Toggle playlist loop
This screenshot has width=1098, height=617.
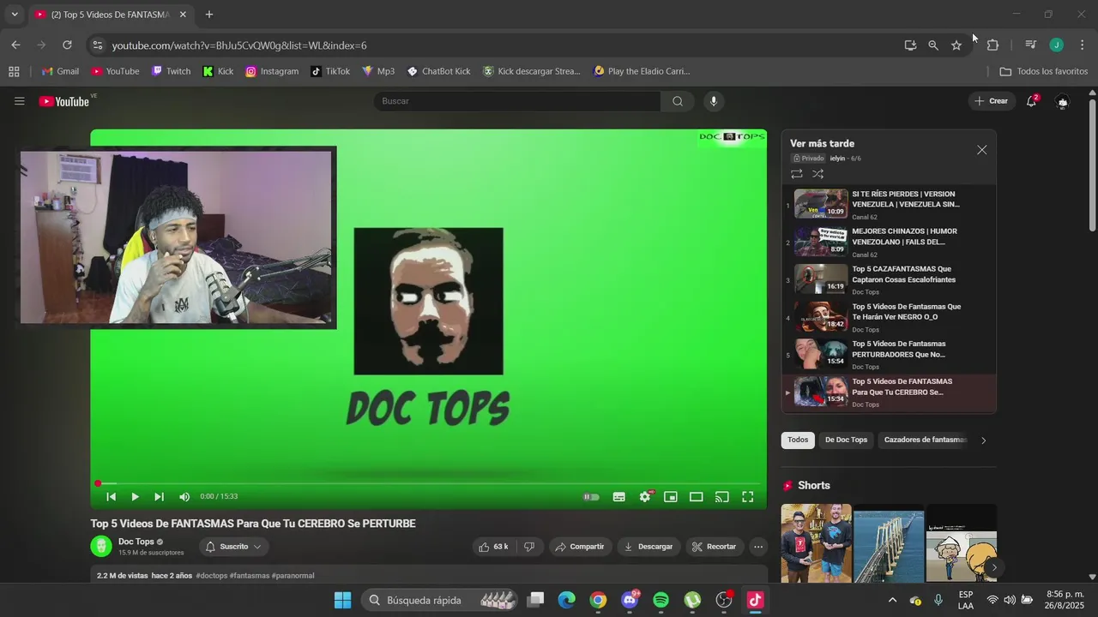797,174
